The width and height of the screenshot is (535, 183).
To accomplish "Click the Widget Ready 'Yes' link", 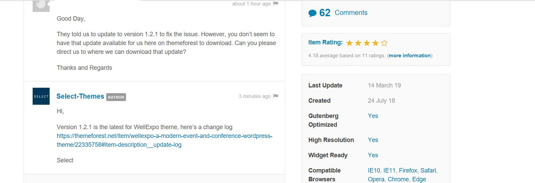I will 373,155.
